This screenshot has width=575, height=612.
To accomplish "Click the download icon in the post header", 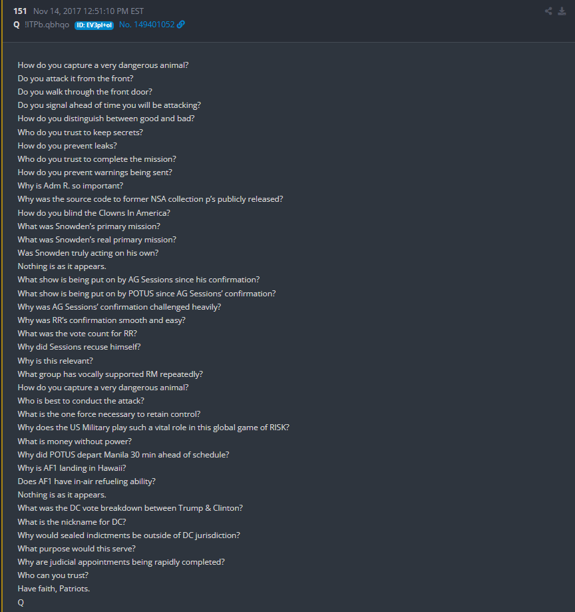I will [562, 11].
